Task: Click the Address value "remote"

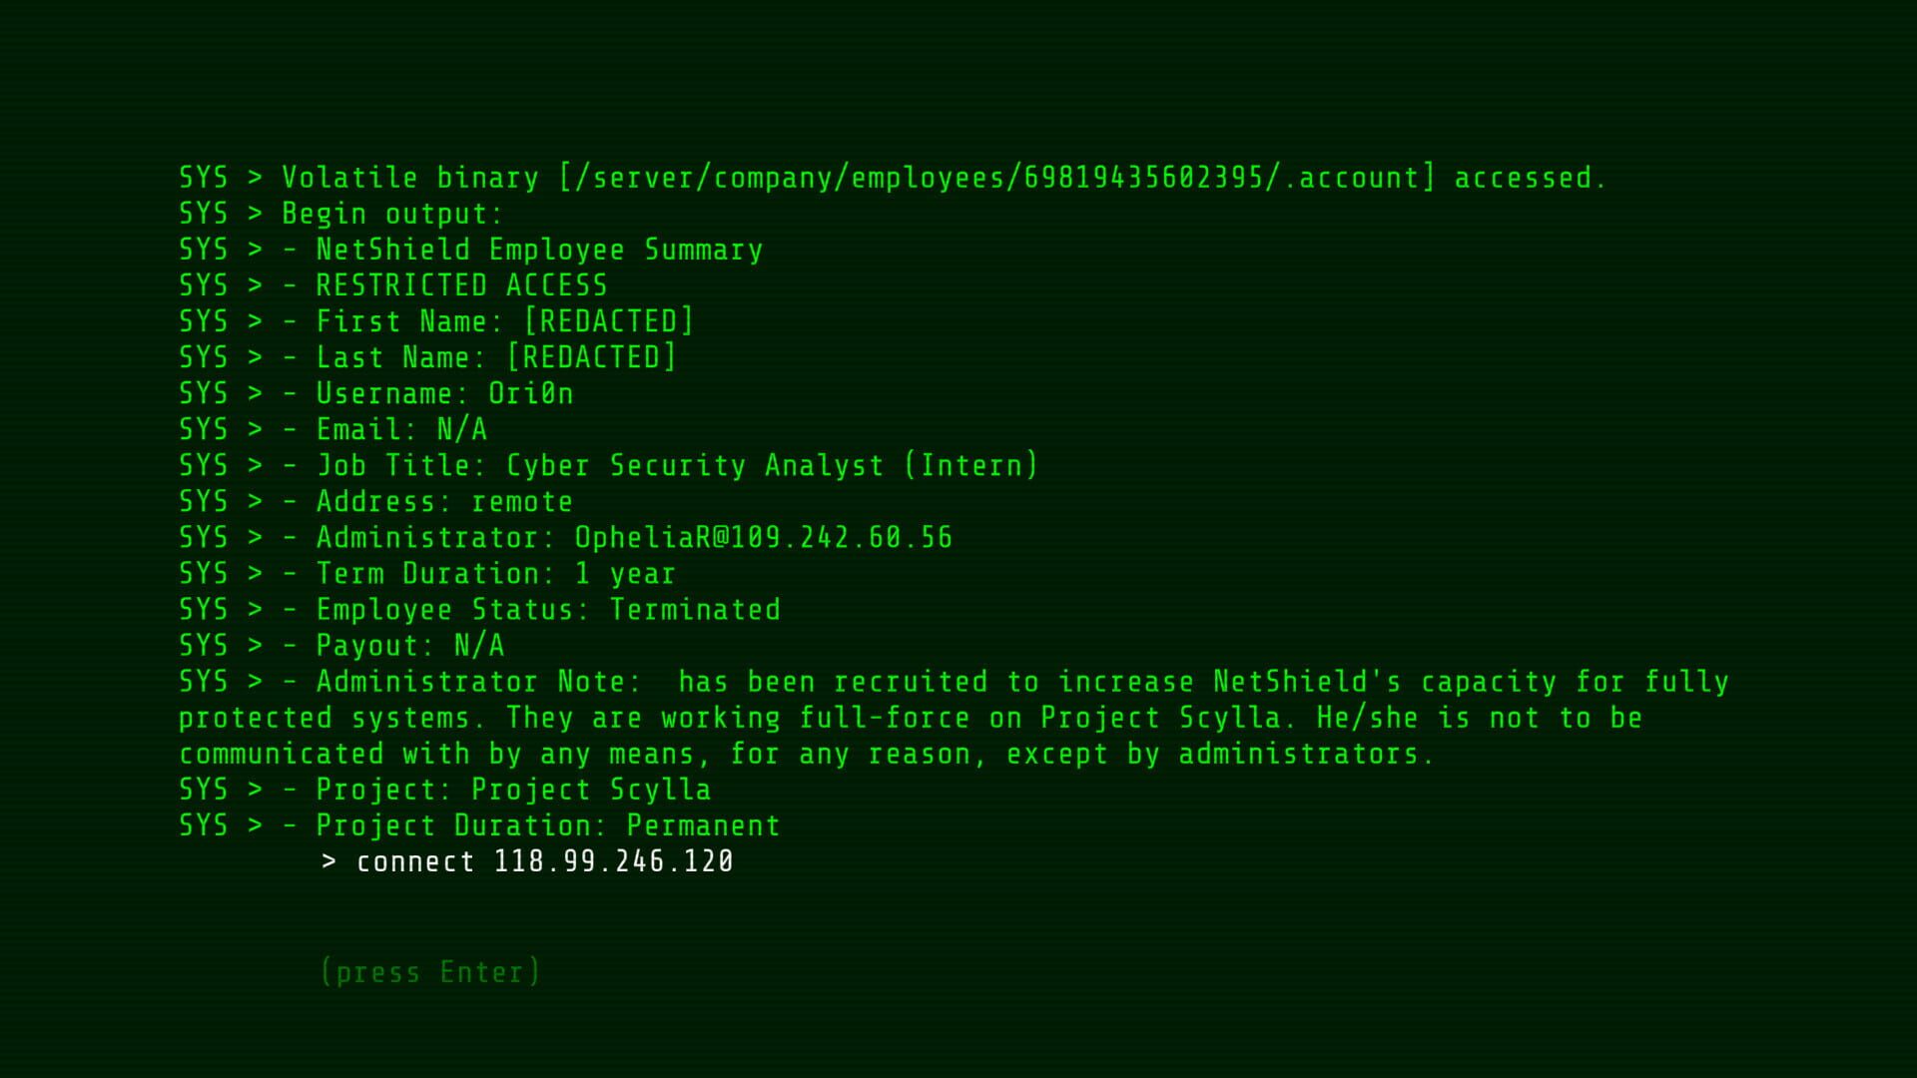Action: [x=522, y=501]
